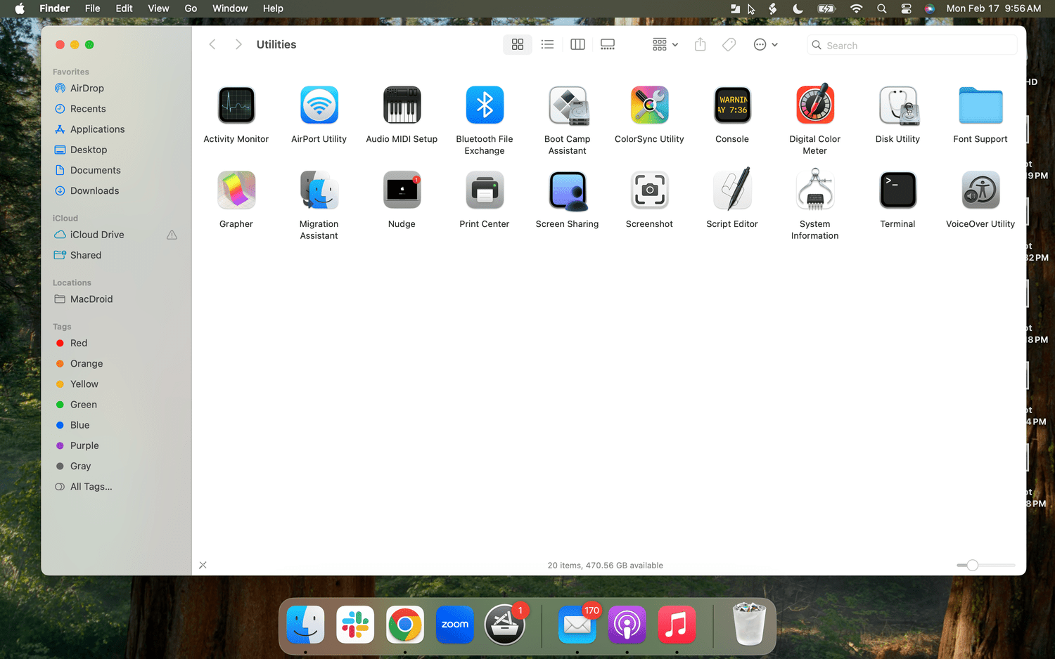The width and height of the screenshot is (1055, 659).
Task: Switch to column view
Action: coord(577,45)
